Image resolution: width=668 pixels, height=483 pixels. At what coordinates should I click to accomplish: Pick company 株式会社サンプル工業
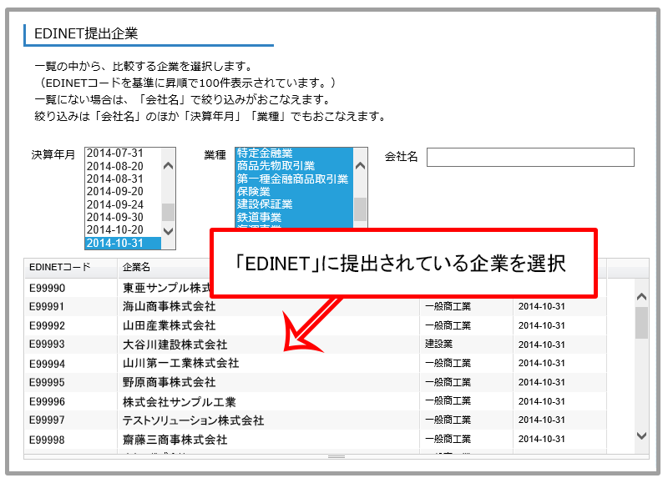[180, 402]
